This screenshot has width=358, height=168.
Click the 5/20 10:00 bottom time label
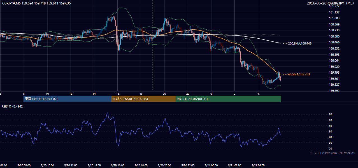coord(47,165)
